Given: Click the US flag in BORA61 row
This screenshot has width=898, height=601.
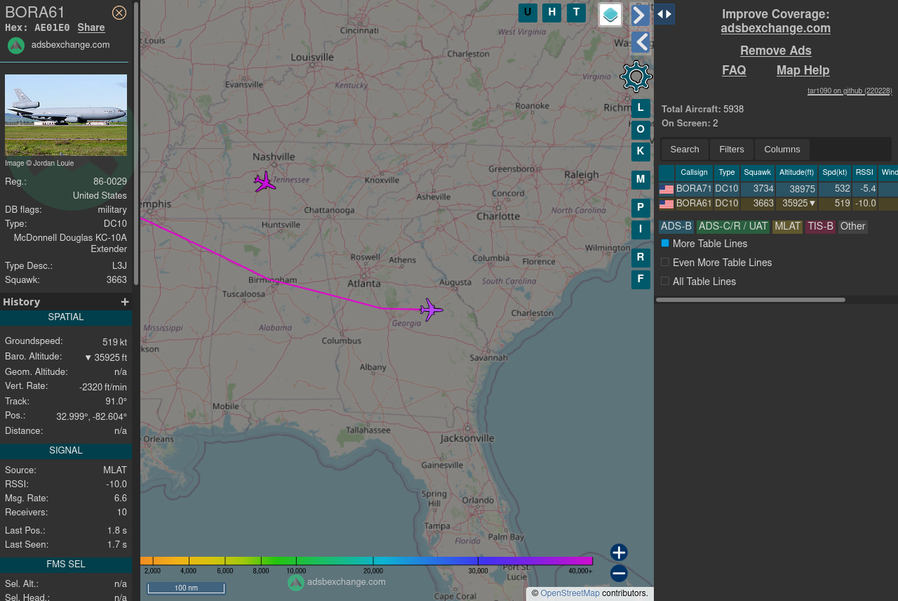Looking at the screenshot, I should point(666,204).
